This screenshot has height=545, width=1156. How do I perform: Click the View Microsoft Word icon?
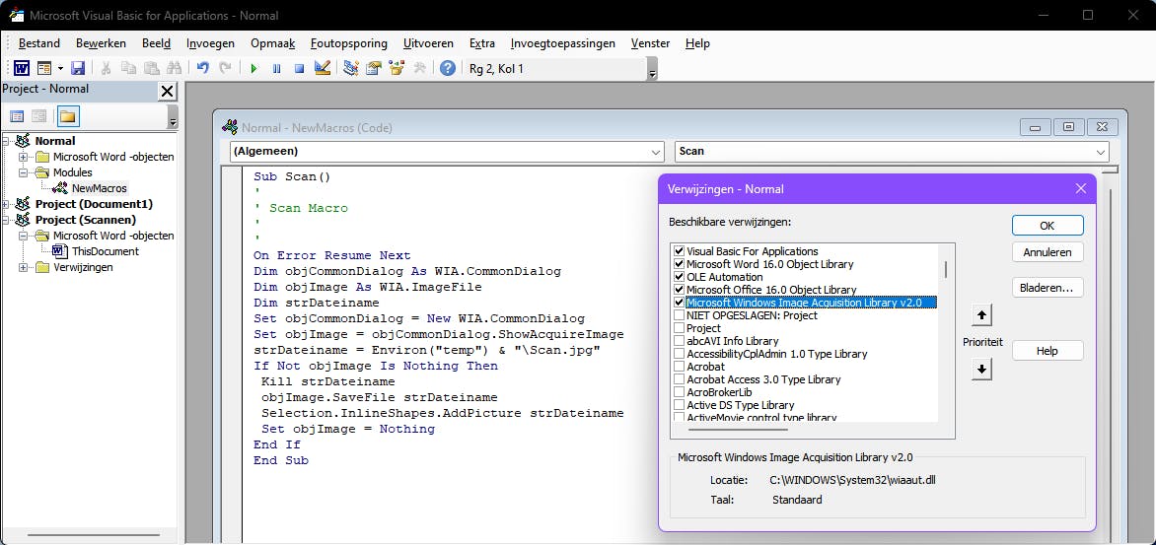[21, 69]
